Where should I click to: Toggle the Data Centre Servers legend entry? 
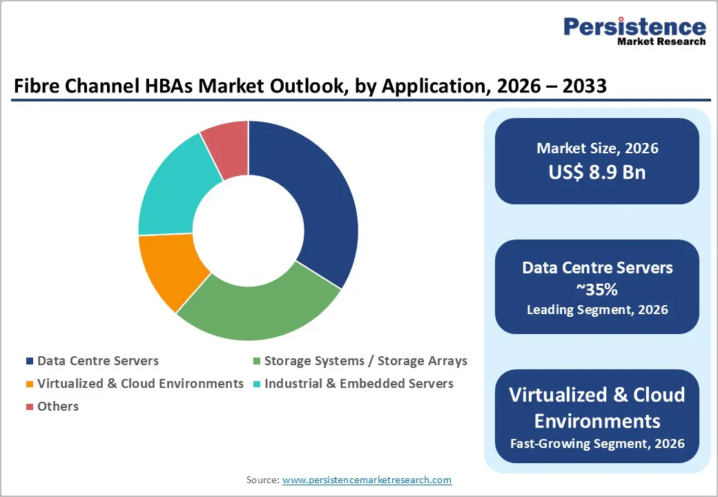98,360
